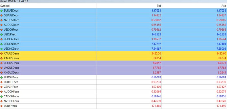Click the arrow icon beside XNGUSDecn
227x109 pixels.
tap(1, 72)
